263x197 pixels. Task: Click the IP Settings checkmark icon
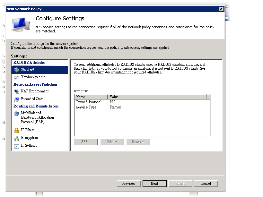coord(17,146)
